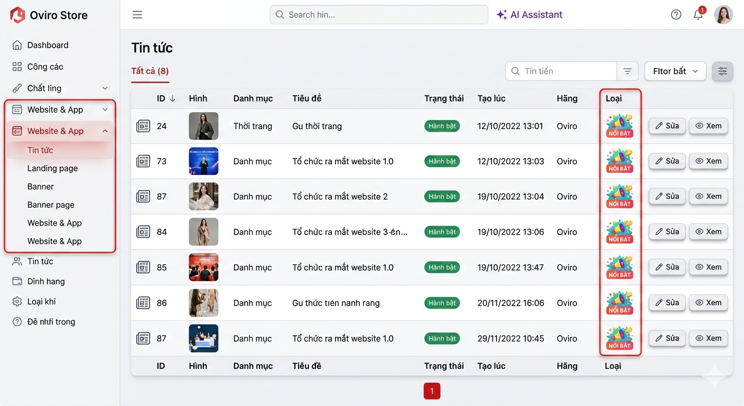Screen dimensions: 744x406
Task: Click the filter lines icon beside search
Action: (627, 71)
